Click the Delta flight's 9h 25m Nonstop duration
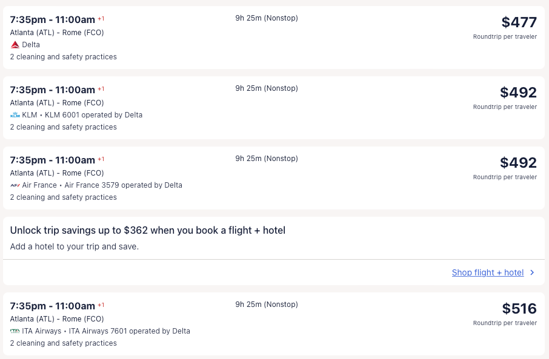Viewport: 549px width, 359px height. [x=267, y=18]
